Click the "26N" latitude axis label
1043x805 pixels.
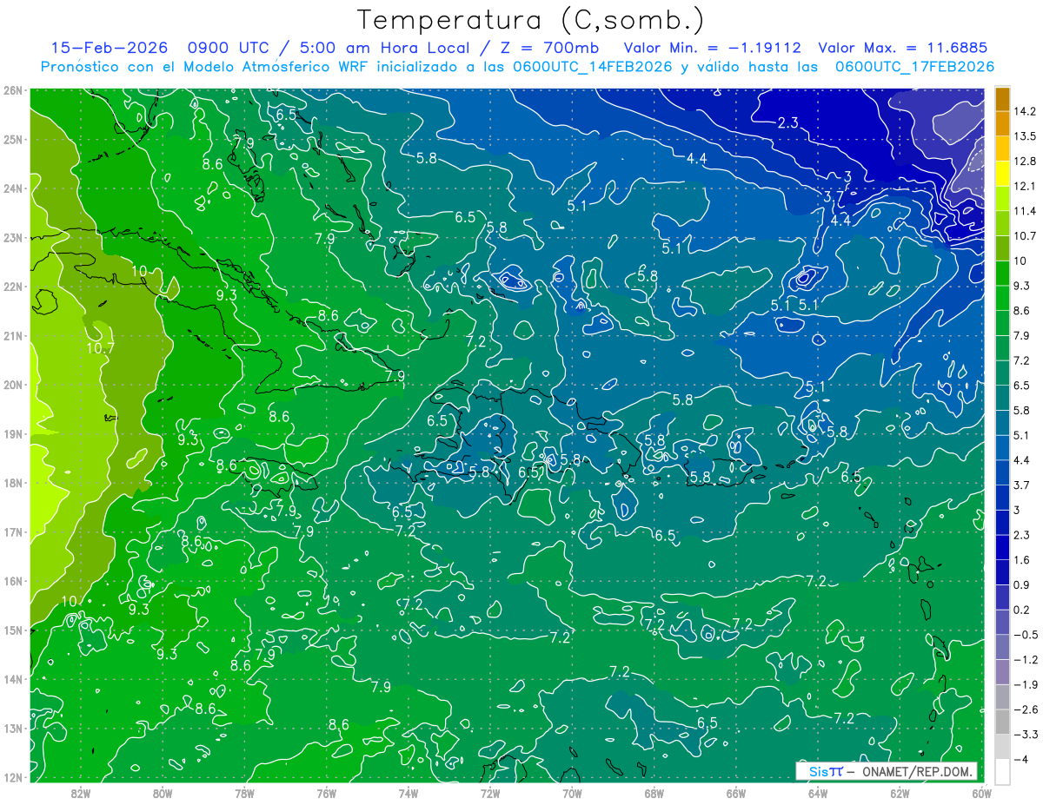point(13,90)
